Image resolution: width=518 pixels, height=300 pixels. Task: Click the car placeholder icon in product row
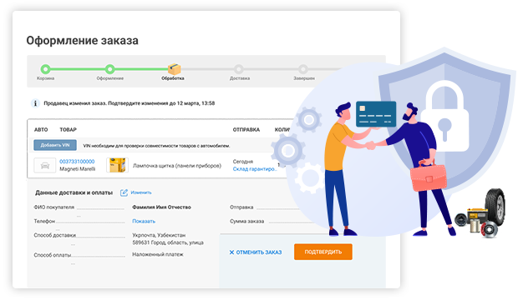[45, 165]
